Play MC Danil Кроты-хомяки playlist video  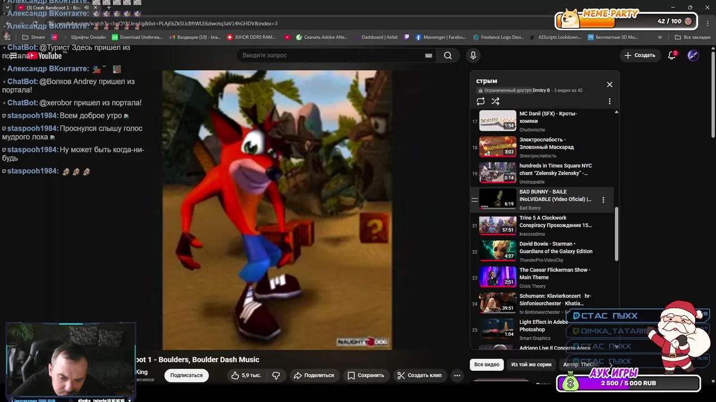[x=542, y=121]
